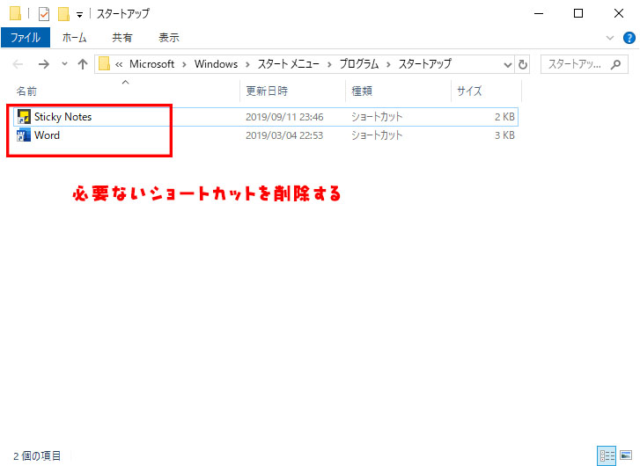640x466 pixels.
Task: Maximize the スタートアップ window
Action: [x=578, y=13]
